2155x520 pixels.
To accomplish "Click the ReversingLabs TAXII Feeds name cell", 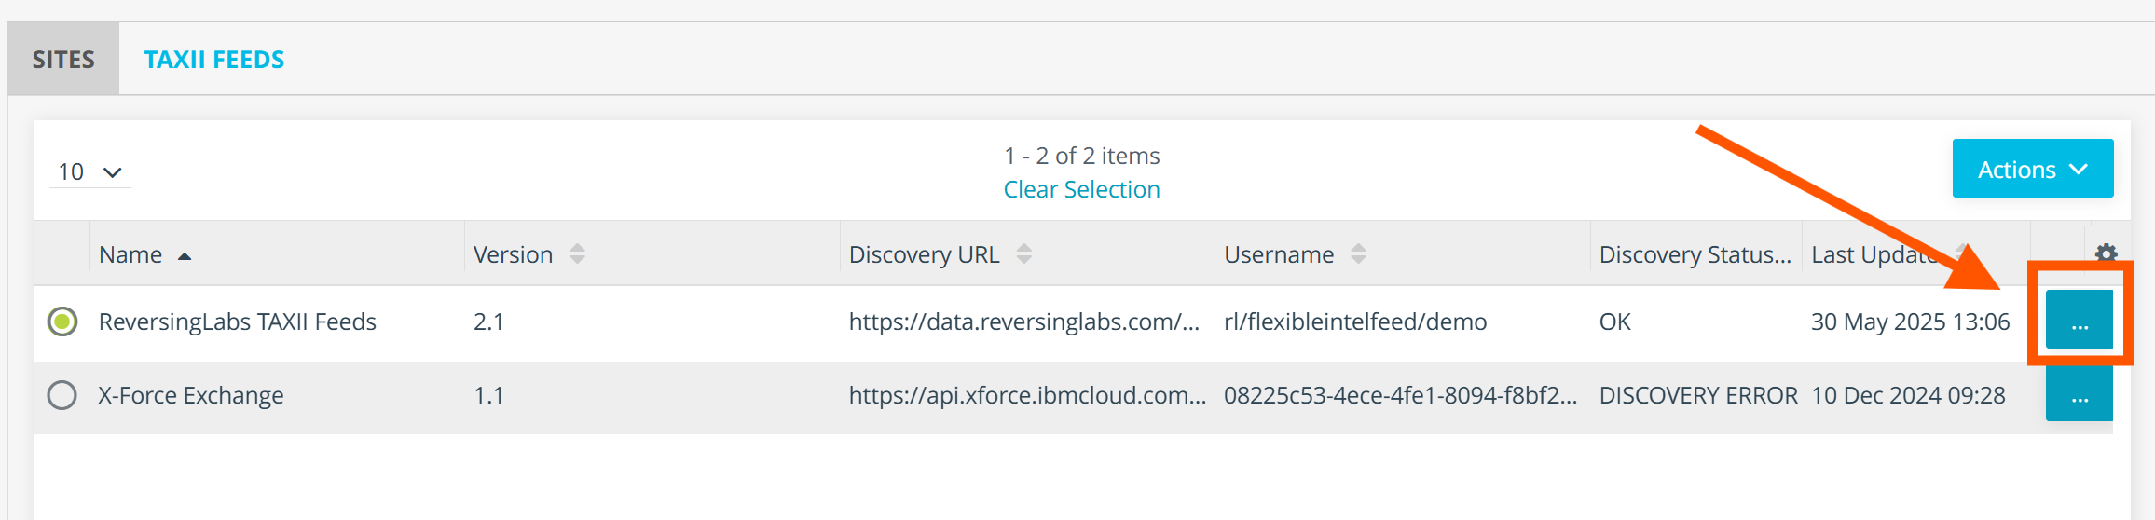I will [238, 322].
